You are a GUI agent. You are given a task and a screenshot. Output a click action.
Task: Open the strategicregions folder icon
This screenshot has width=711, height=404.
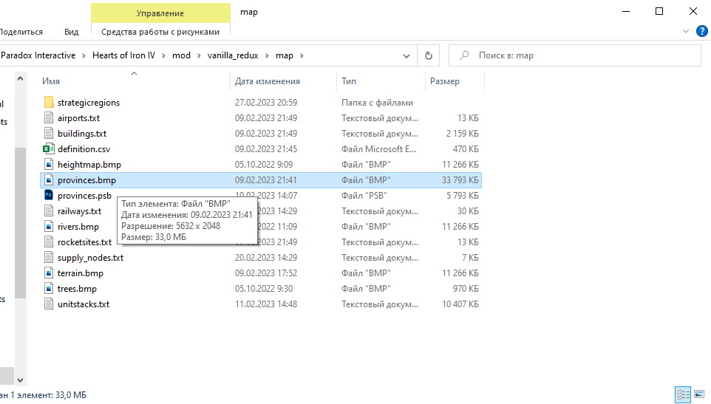(x=49, y=103)
